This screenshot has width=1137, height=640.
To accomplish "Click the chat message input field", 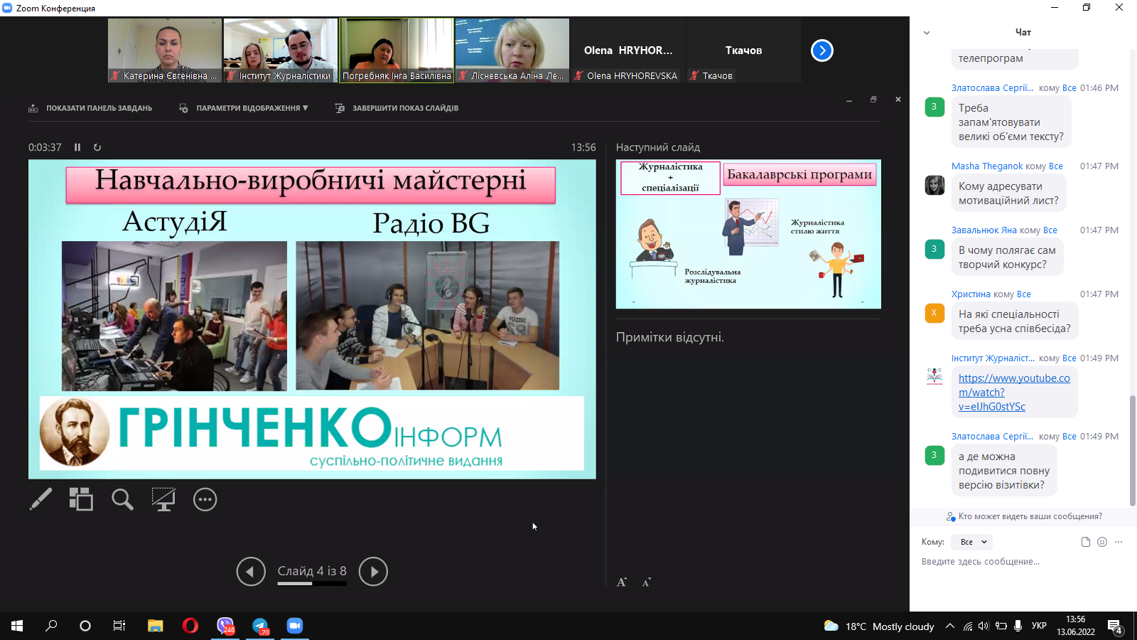I will [x=1016, y=562].
